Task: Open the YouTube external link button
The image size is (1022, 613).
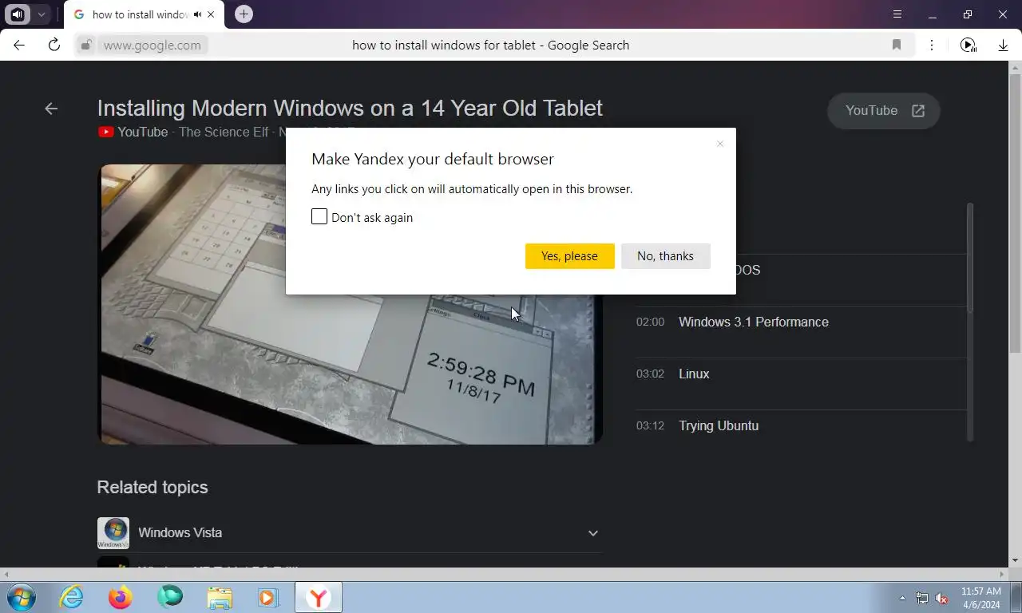Action: (x=884, y=111)
